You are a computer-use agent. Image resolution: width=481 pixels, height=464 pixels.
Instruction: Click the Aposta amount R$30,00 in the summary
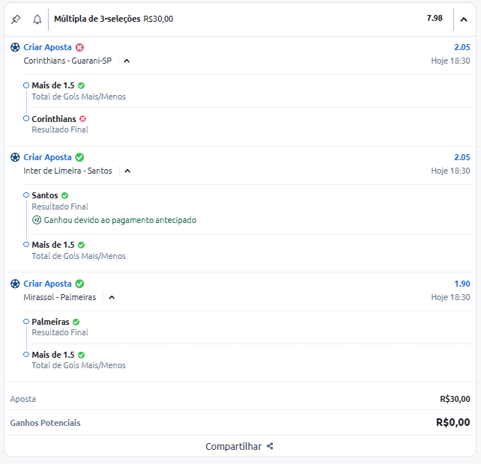click(455, 399)
